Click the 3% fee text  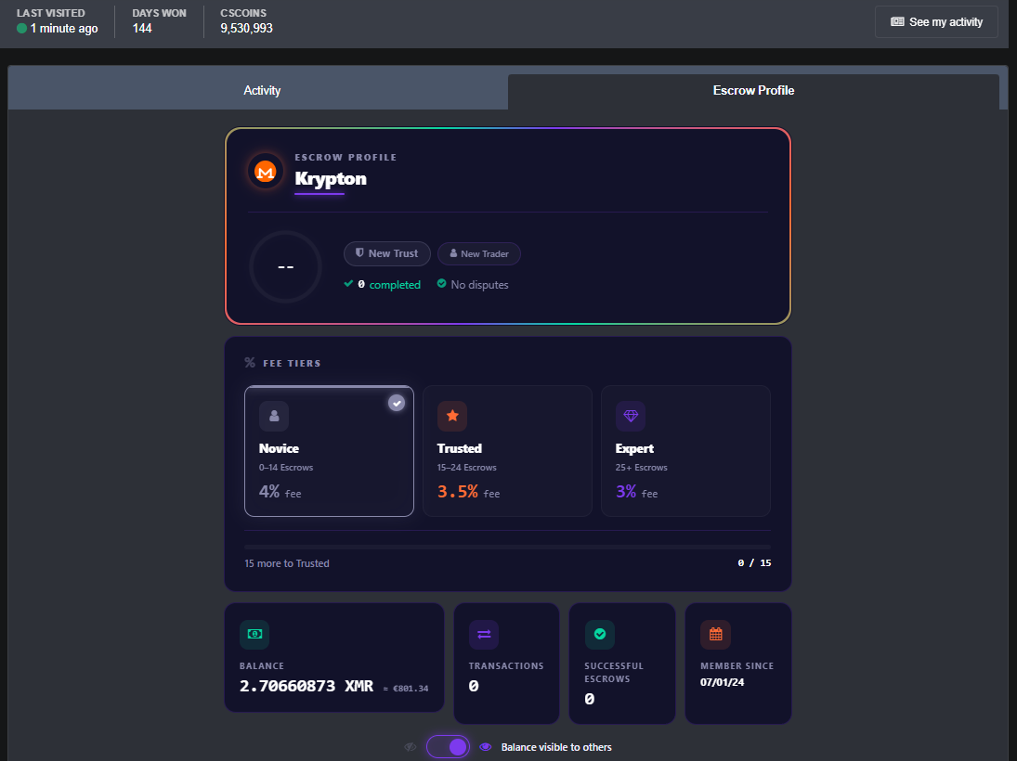[x=636, y=492]
